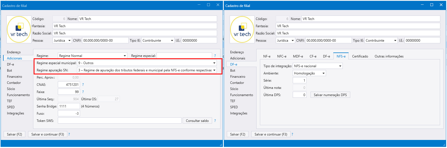Click the VR tech logo in the Adicionais window
The image size is (447, 148).
19,29
